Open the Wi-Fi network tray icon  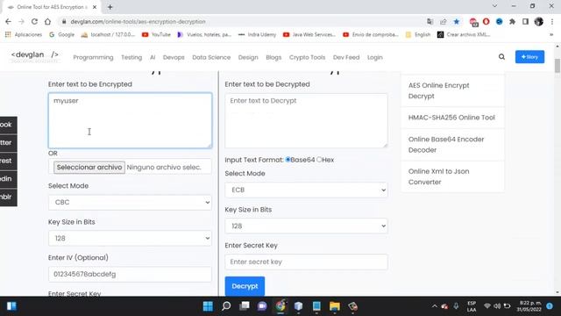487,306
